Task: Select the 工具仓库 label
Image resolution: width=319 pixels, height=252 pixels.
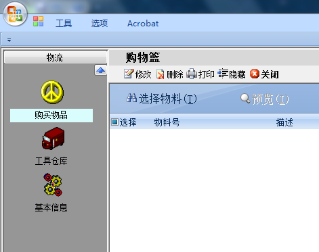Action: [x=51, y=161]
